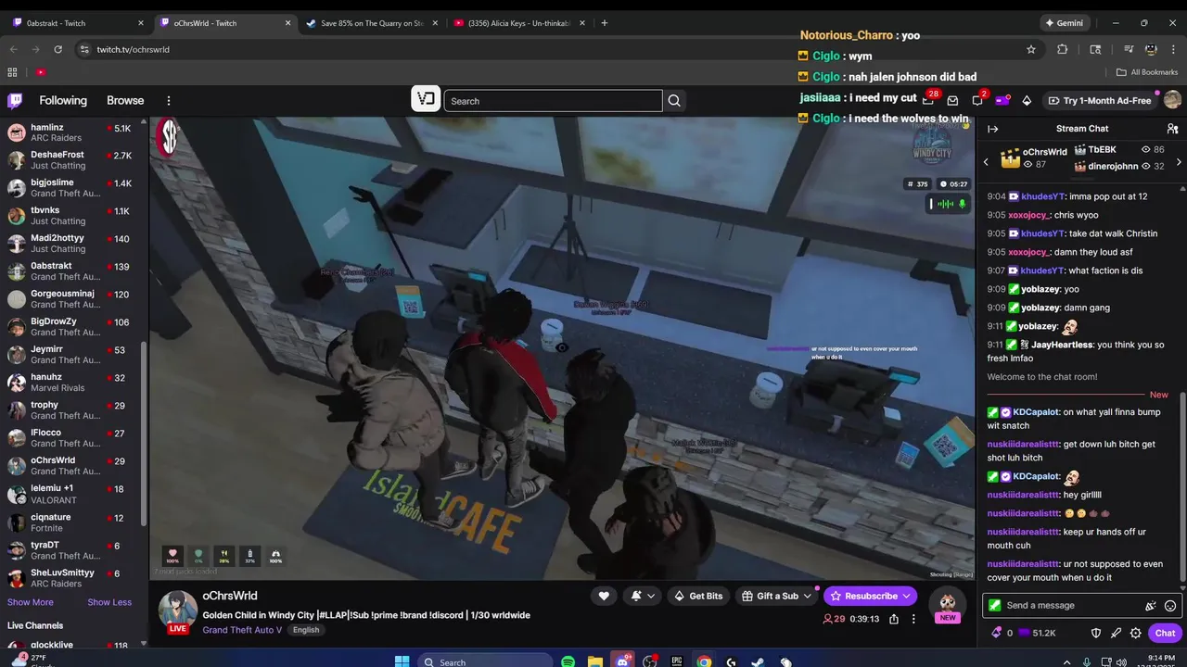The width and height of the screenshot is (1187, 667).
Task: Open Windows Start menu
Action: (402, 661)
